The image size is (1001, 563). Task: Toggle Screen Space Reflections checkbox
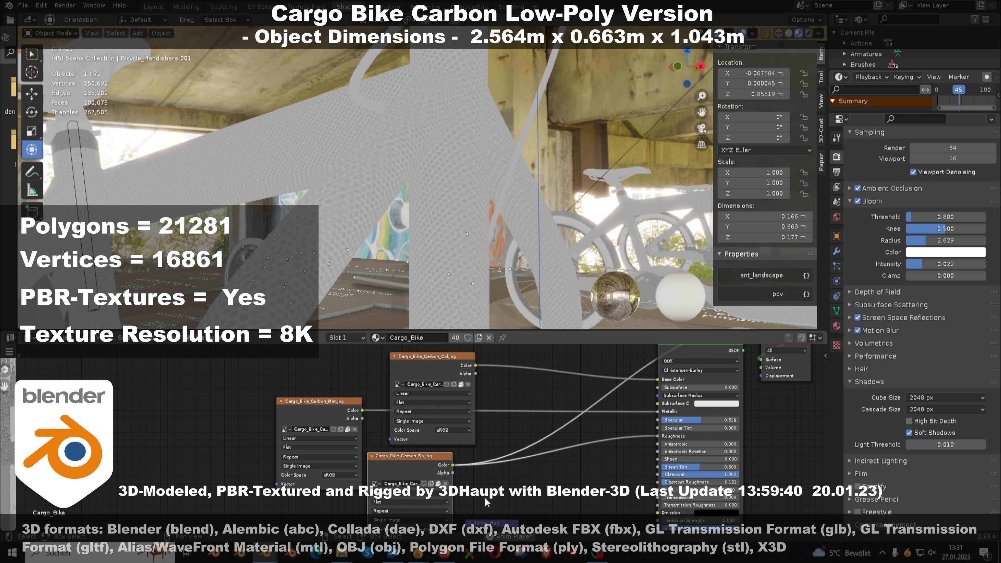858,318
